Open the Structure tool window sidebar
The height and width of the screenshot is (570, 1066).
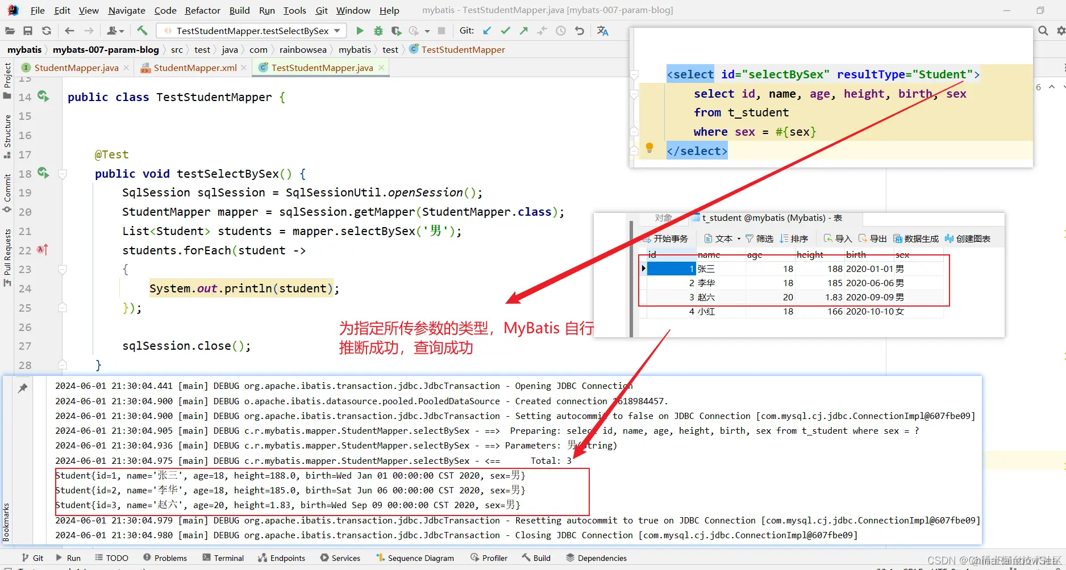[7, 136]
